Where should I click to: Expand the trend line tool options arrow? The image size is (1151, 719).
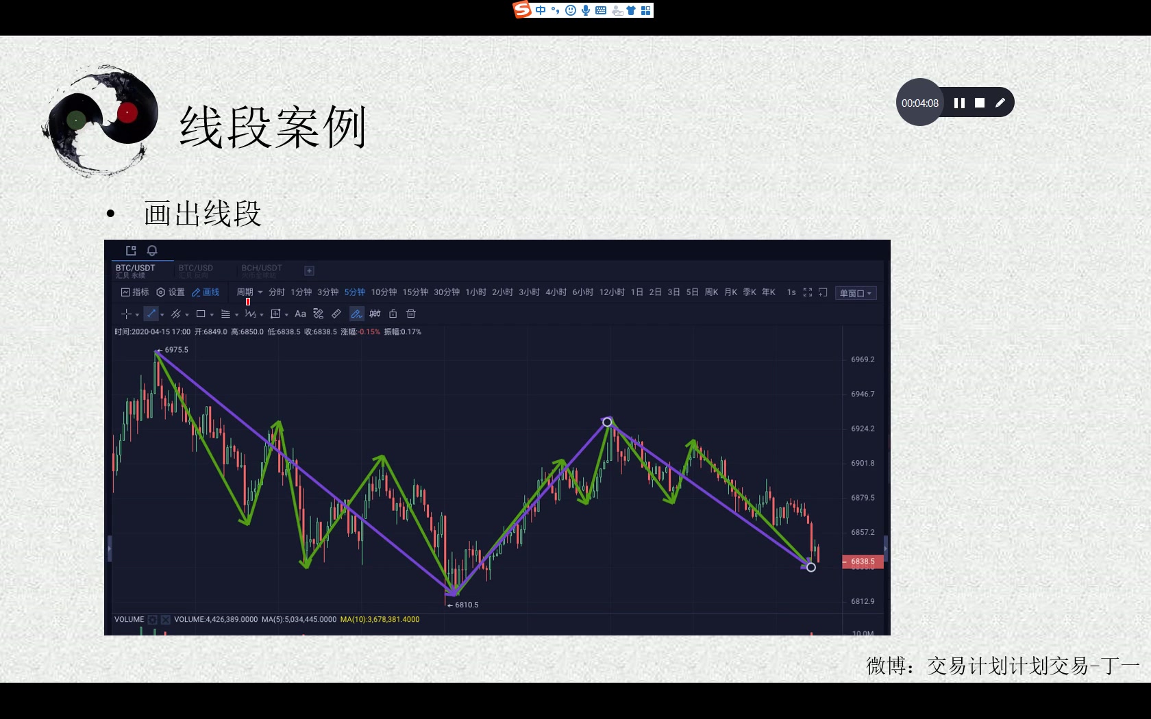point(162,315)
